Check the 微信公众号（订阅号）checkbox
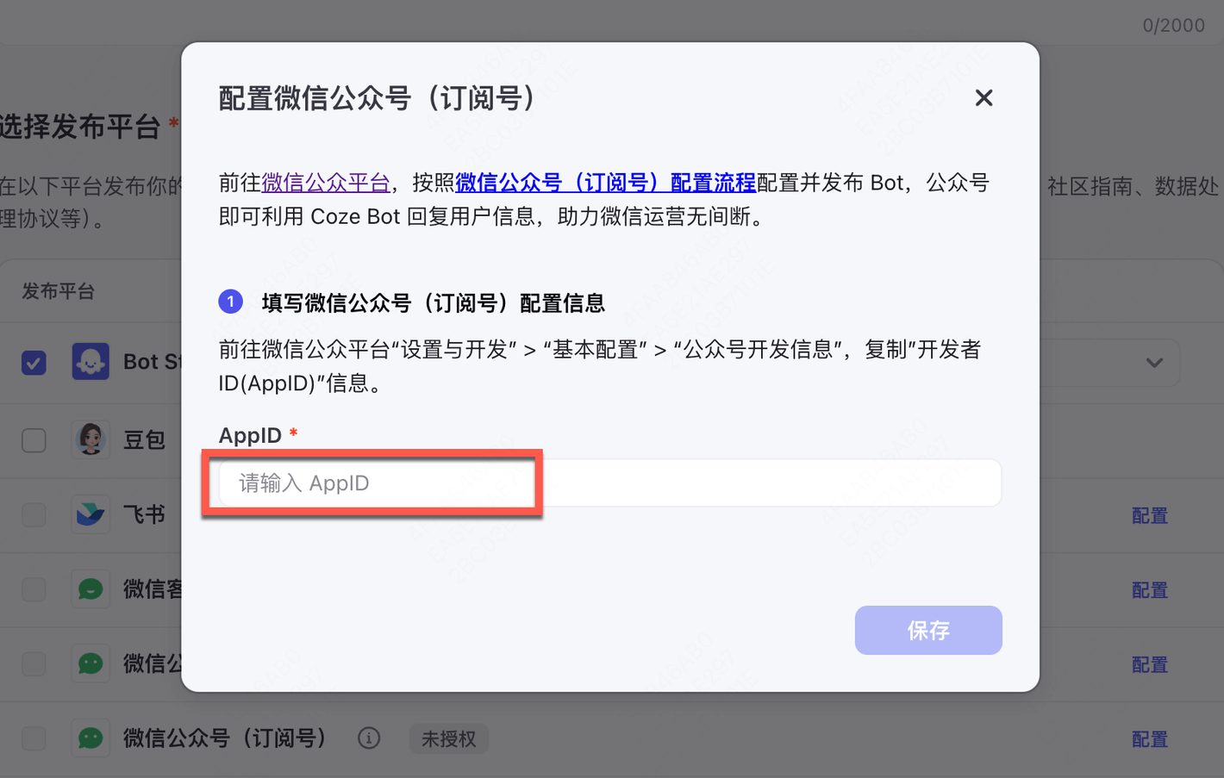Image resolution: width=1224 pixels, height=778 pixels. pos(34,738)
